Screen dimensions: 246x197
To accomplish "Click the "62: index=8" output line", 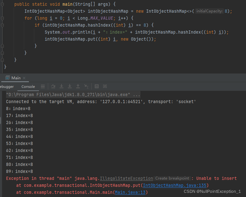I will (x=19, y=151).
